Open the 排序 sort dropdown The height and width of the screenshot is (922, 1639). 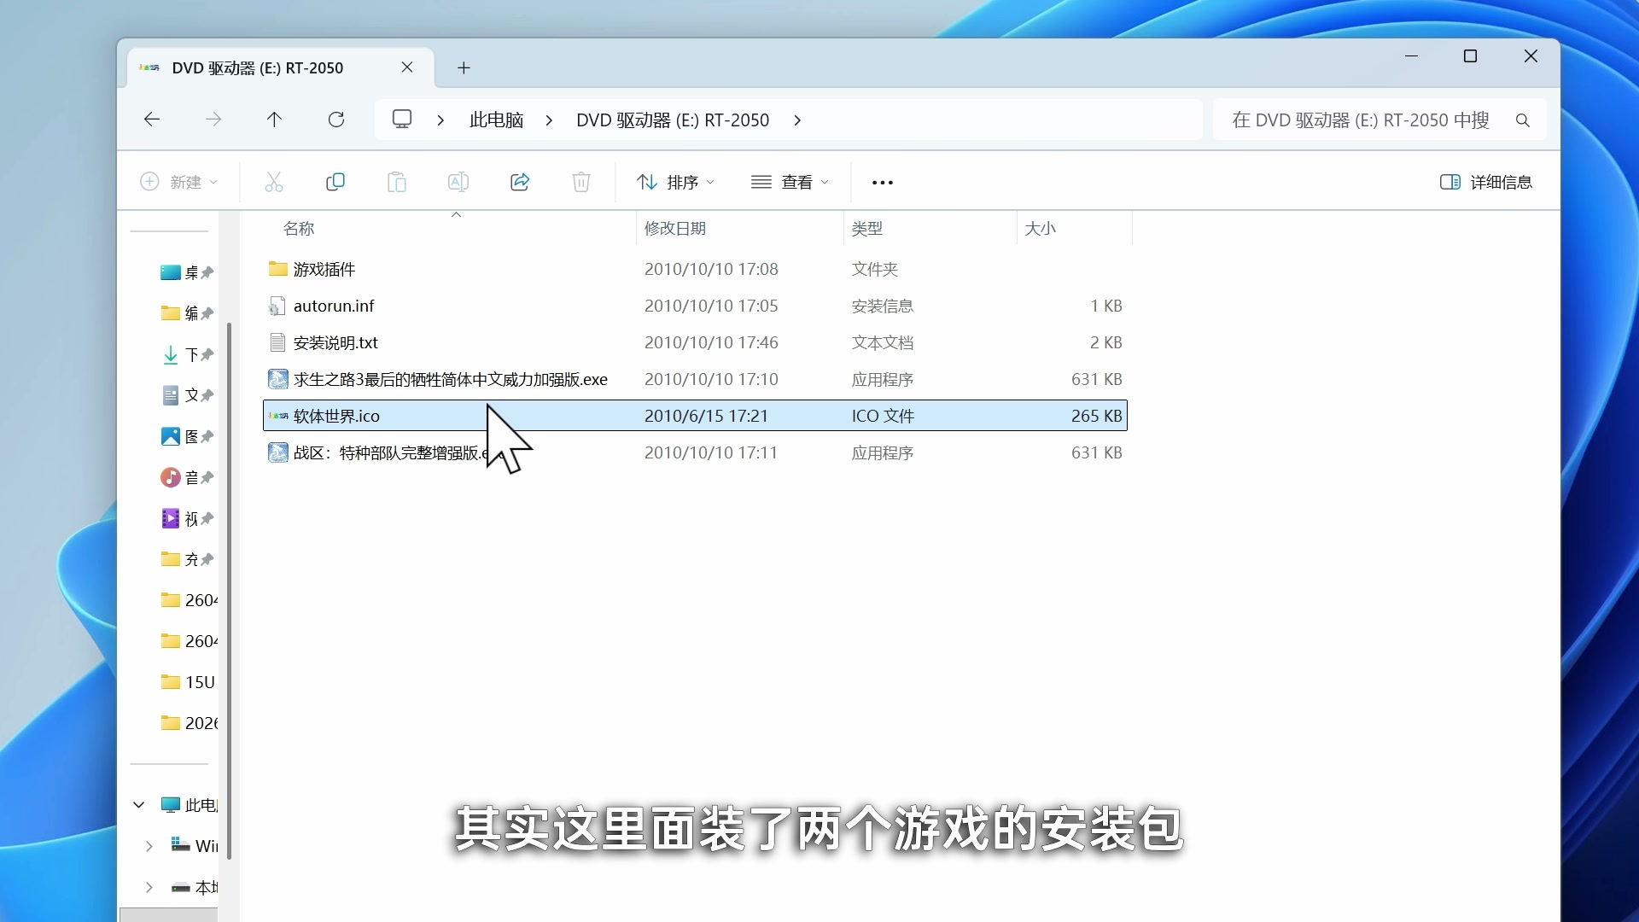point(675,182)
